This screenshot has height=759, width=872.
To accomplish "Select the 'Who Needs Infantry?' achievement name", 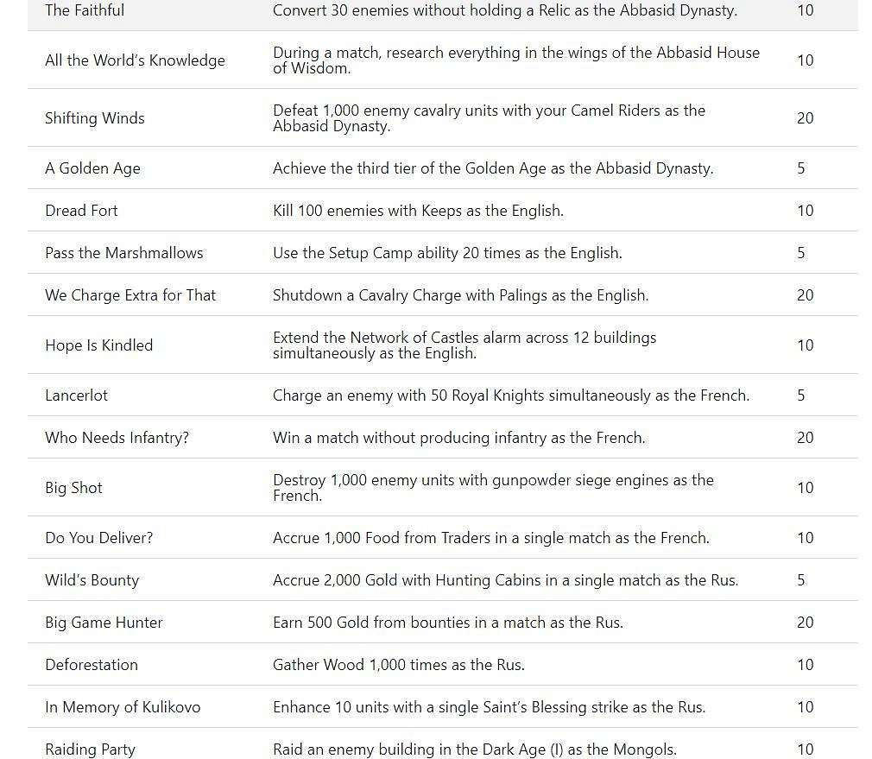I will pos(117,438).
